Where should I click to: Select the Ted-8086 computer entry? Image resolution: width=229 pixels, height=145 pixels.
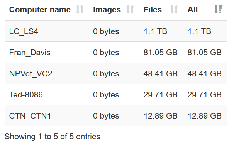pos(26,95)
